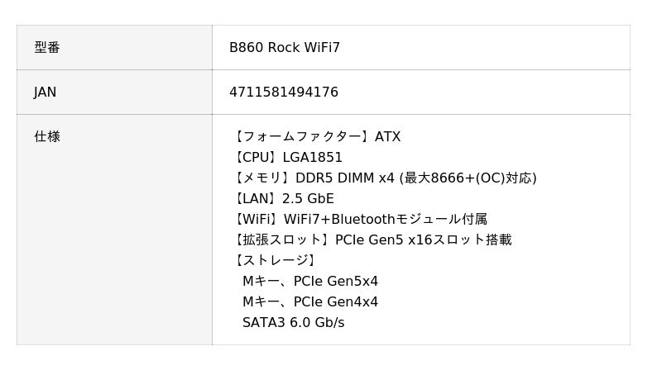The width and height of the screenshot is (662, 370).
Task: Click the word ATX in specifications
Action: pyautogui.click(x=388, y=137)
